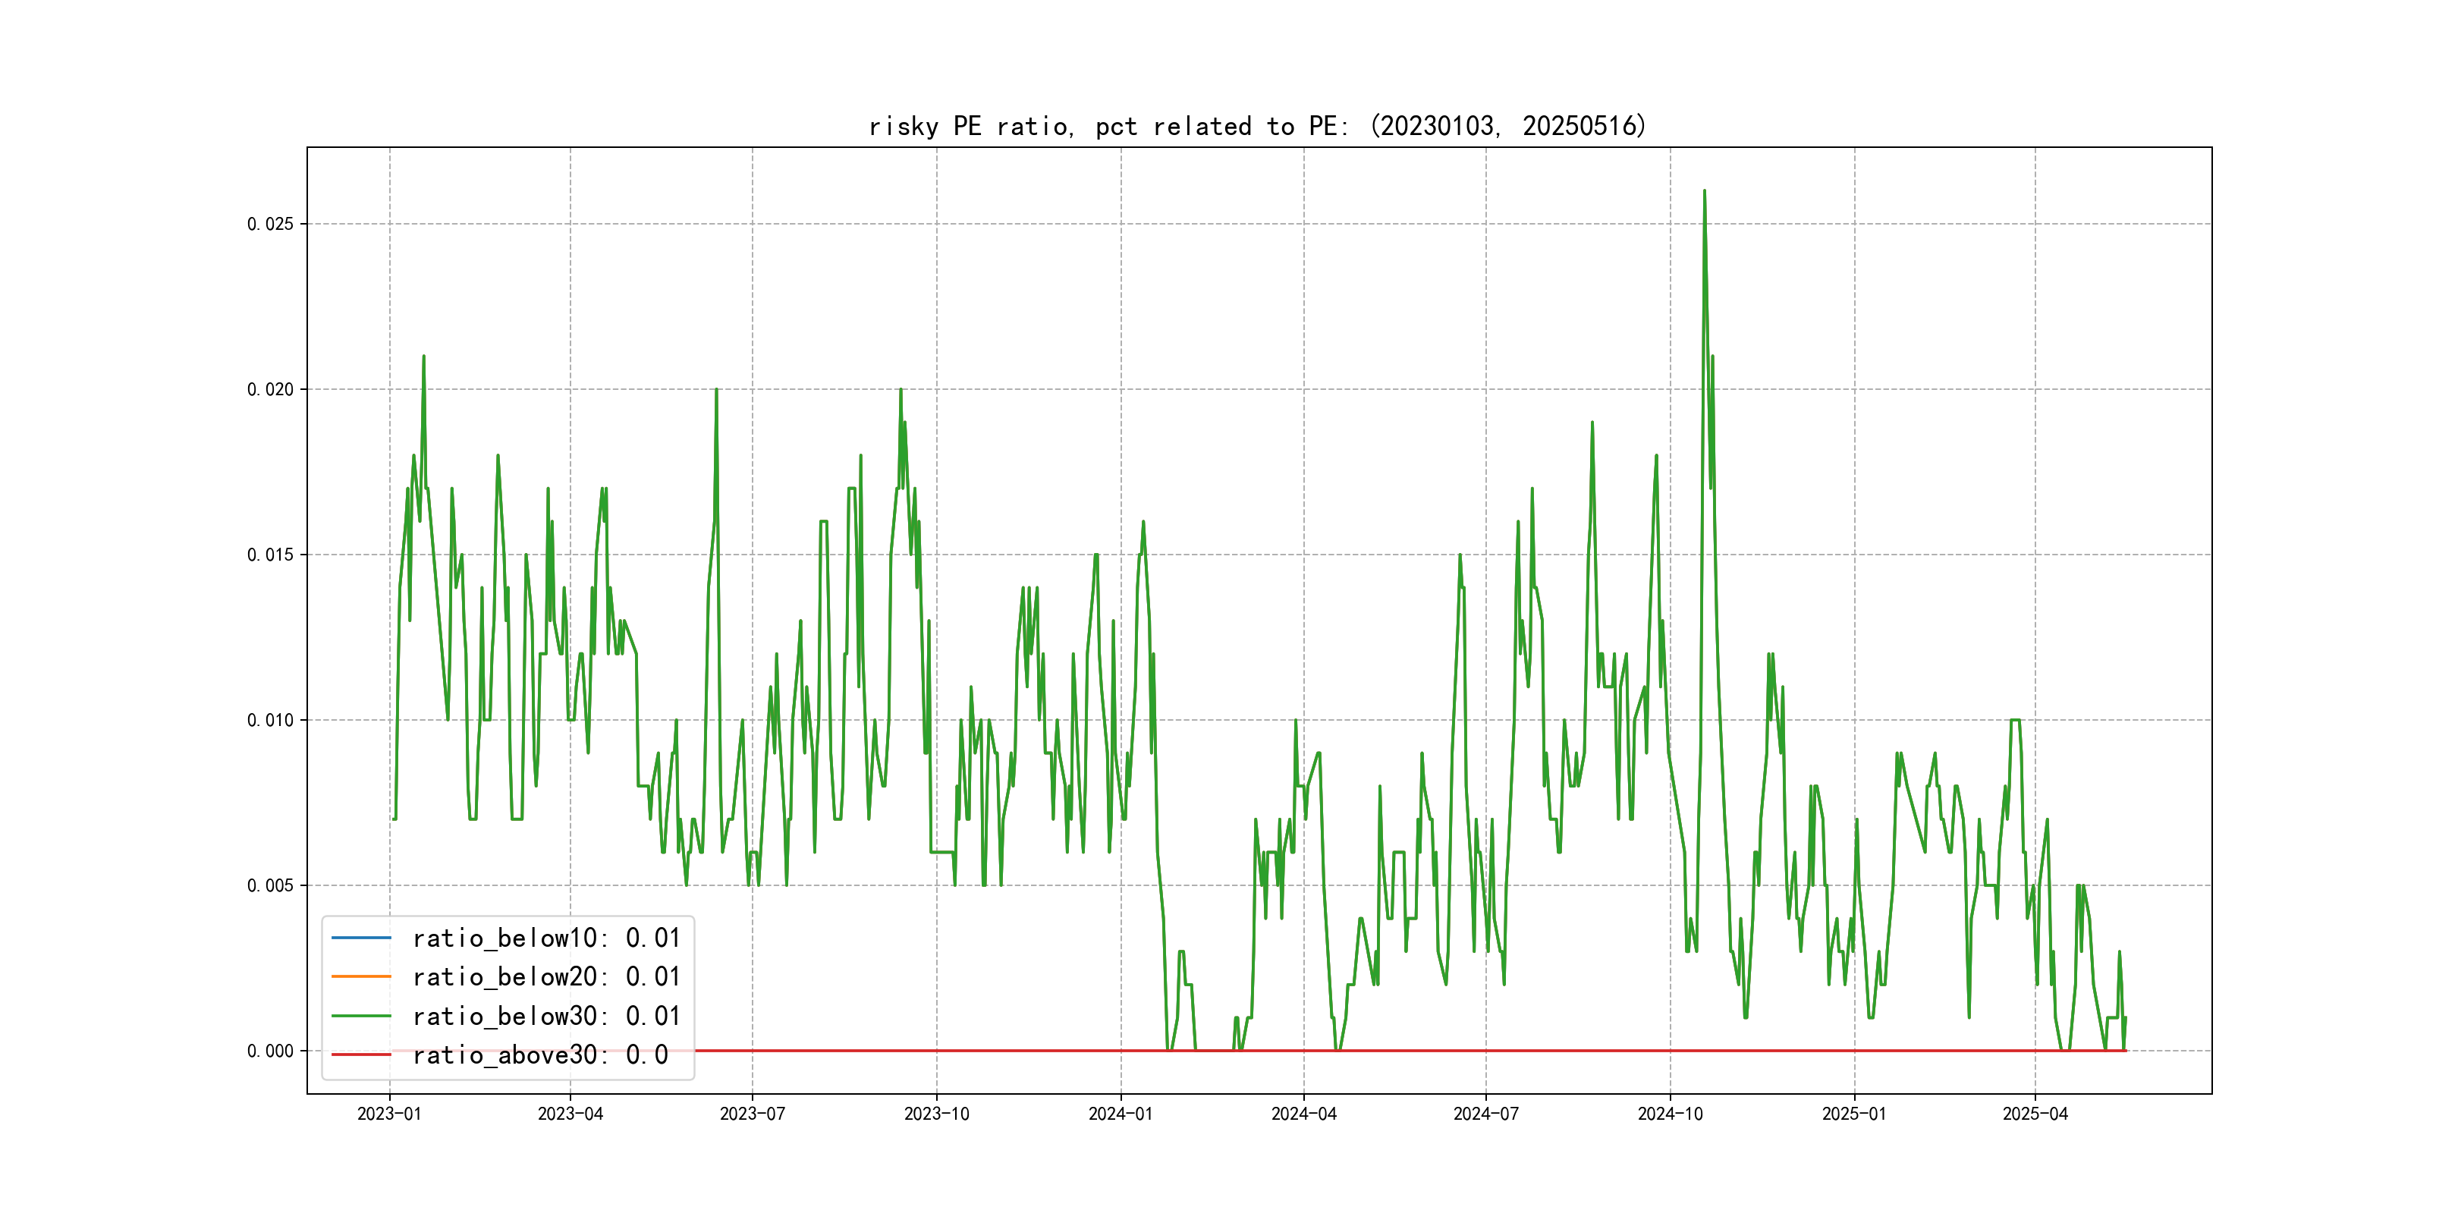Click the 0.015 y-axis tick label

coord(270,555)
